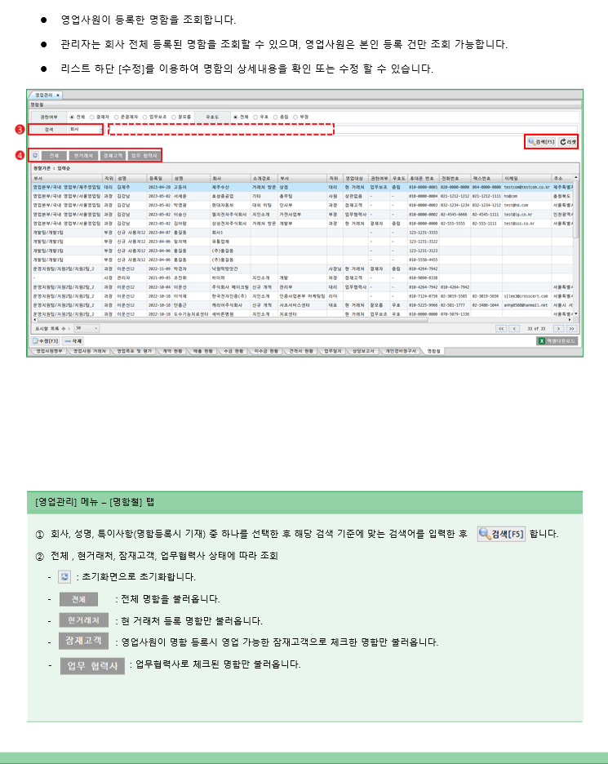Switch to the 영업목표 및 평가 bottom tab
Screen dimensions: 608x764
pos(134,351)
